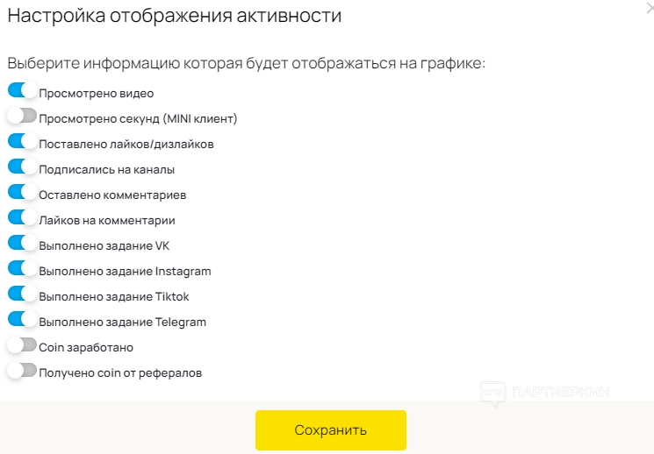654x454 pixels.
Task: Disable the "Просмотрено видео" toggle
Action: coord(22,90)
